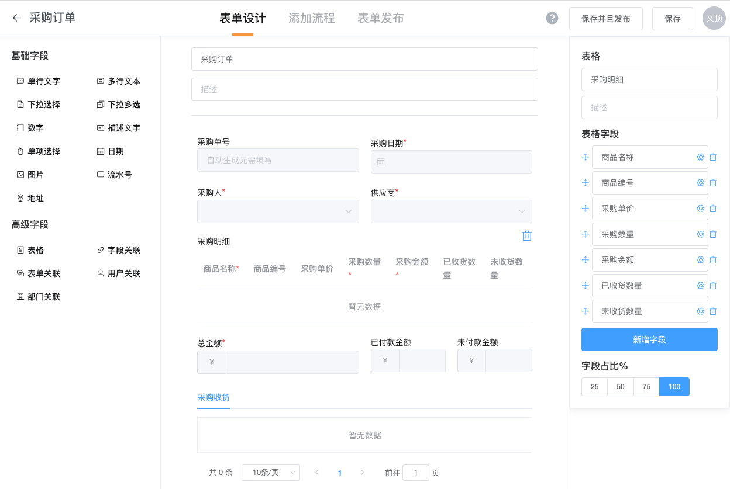Click the back arrow beside 采购订单
This screenshot has width=730, height=489.
(17, 18)
